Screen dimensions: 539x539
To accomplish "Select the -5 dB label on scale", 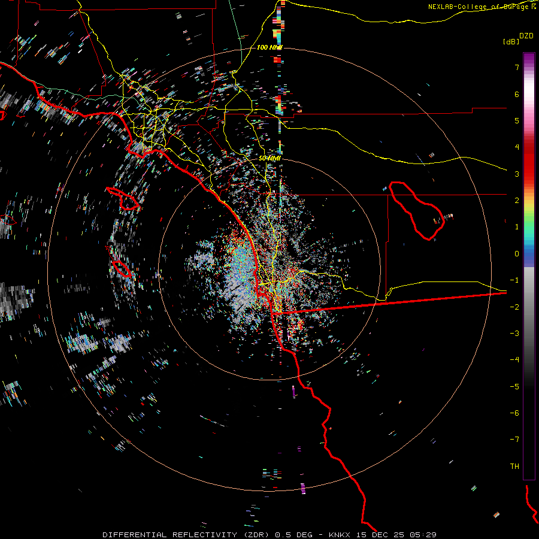I will [514, 387].
